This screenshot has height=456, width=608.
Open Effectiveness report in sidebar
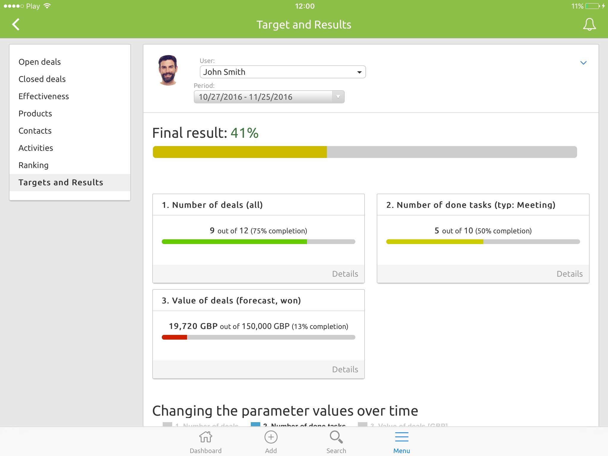click(44, 96)
